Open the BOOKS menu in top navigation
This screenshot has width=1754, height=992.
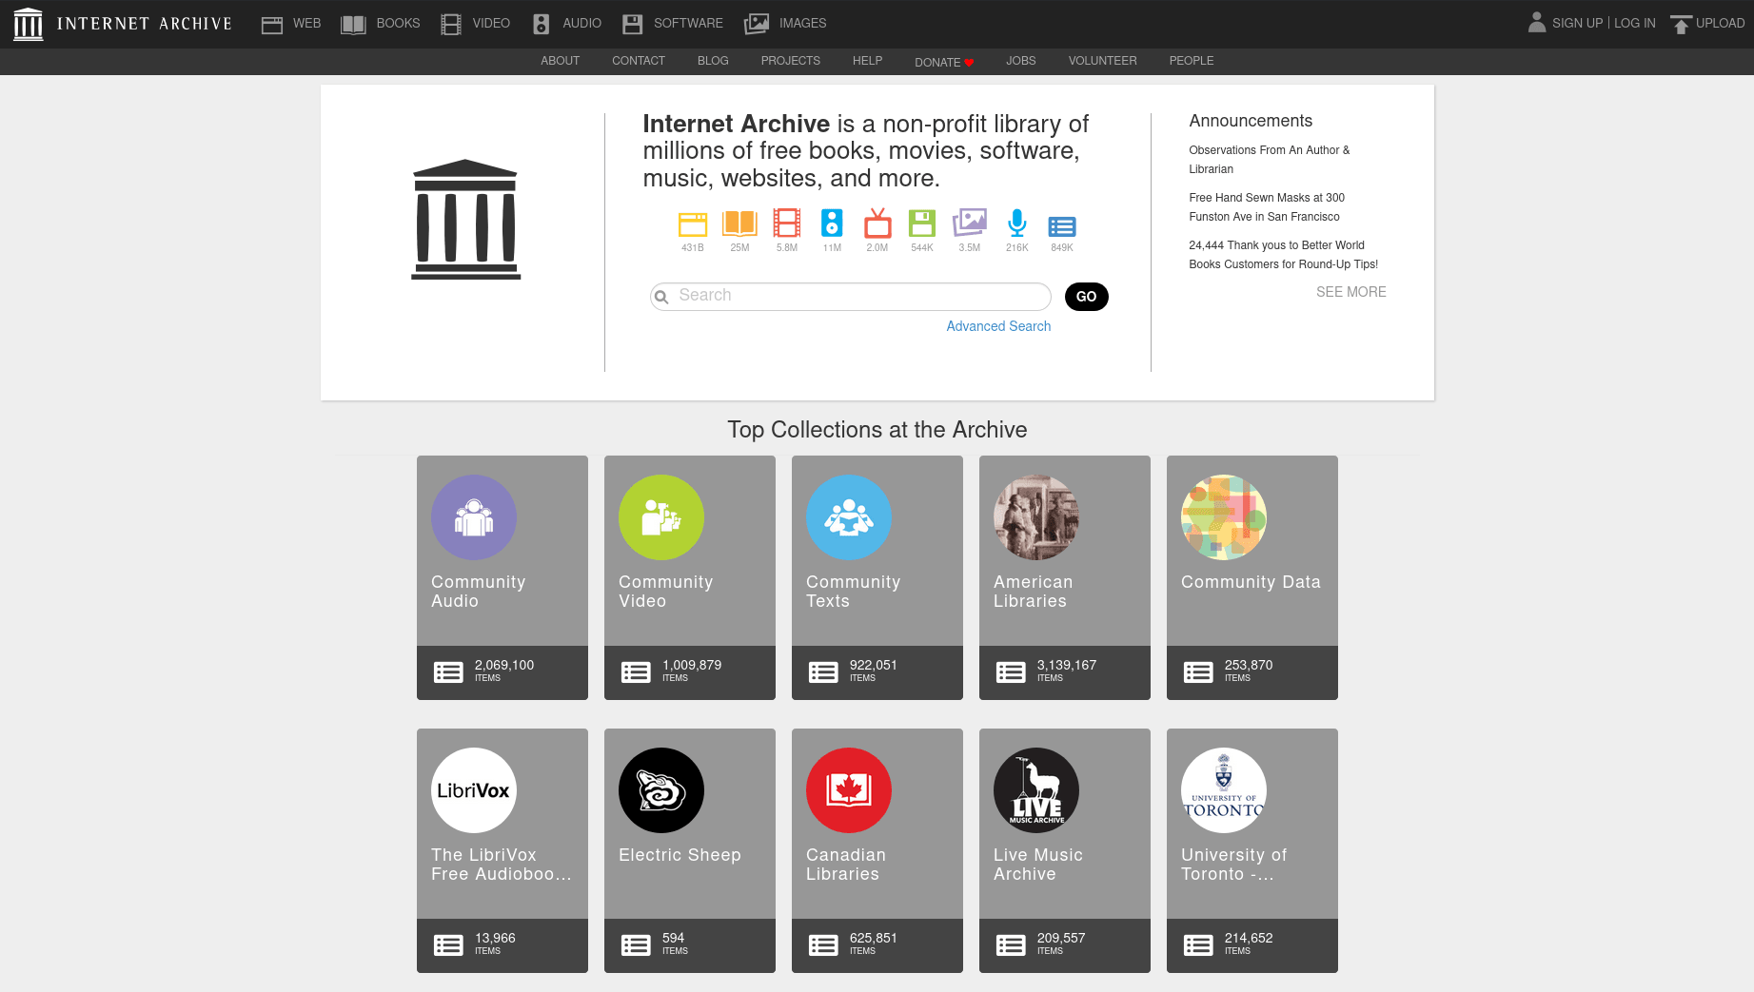(x=381, y=24)
